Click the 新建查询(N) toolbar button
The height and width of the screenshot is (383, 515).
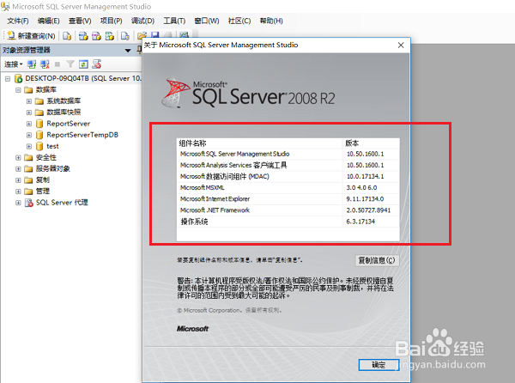31,36
